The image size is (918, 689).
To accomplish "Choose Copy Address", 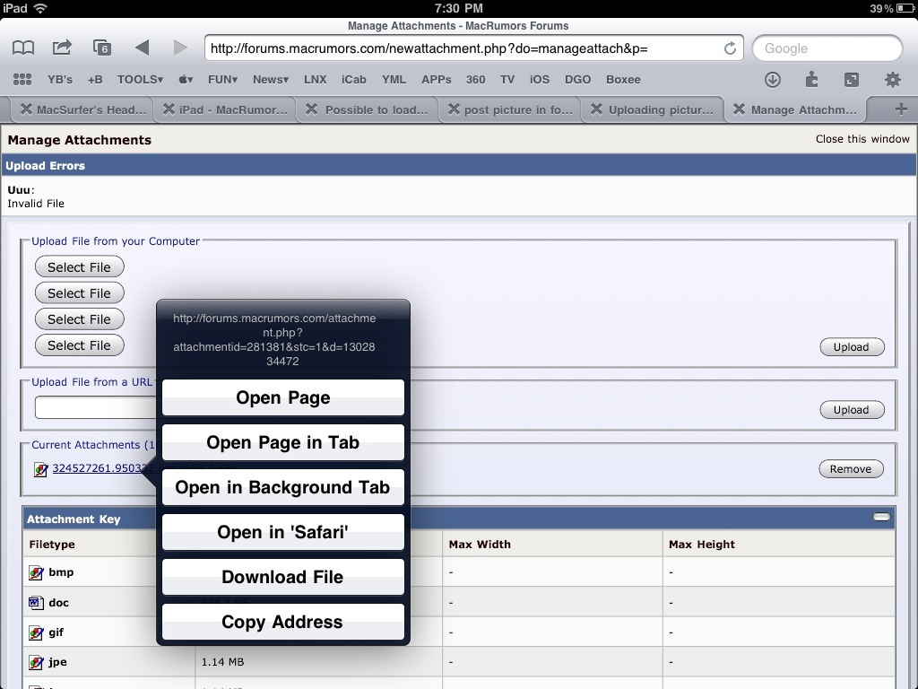I will 282,622.
